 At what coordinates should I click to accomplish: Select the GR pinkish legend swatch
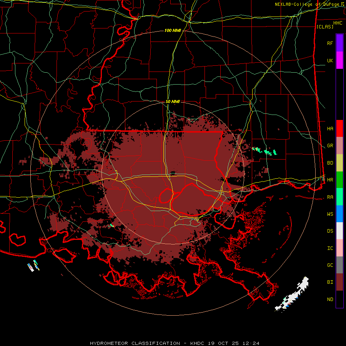339,146
